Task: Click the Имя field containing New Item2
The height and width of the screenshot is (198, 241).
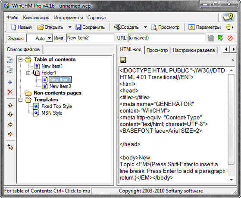Action: [x=91, y=38]
